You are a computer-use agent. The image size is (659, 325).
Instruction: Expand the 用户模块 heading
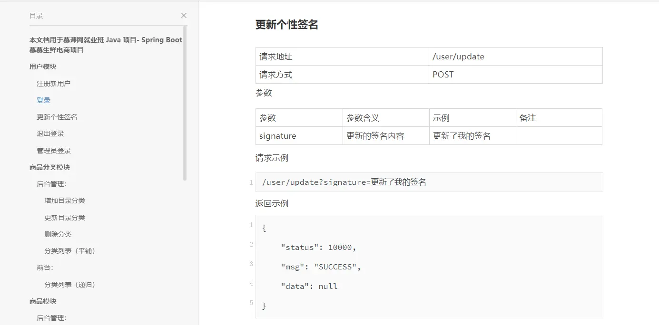coord(43,67)
